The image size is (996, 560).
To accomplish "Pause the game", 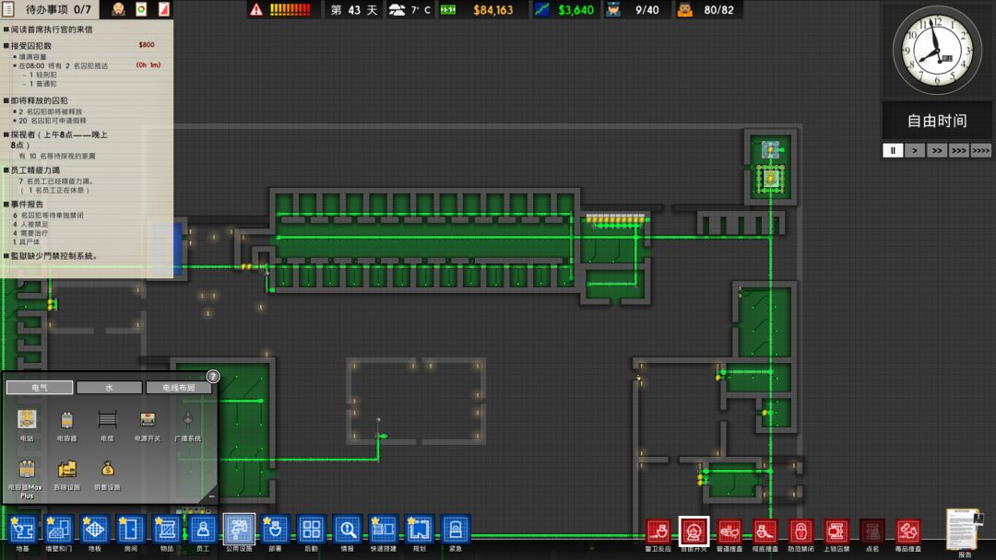I will [x=893, y=150].
